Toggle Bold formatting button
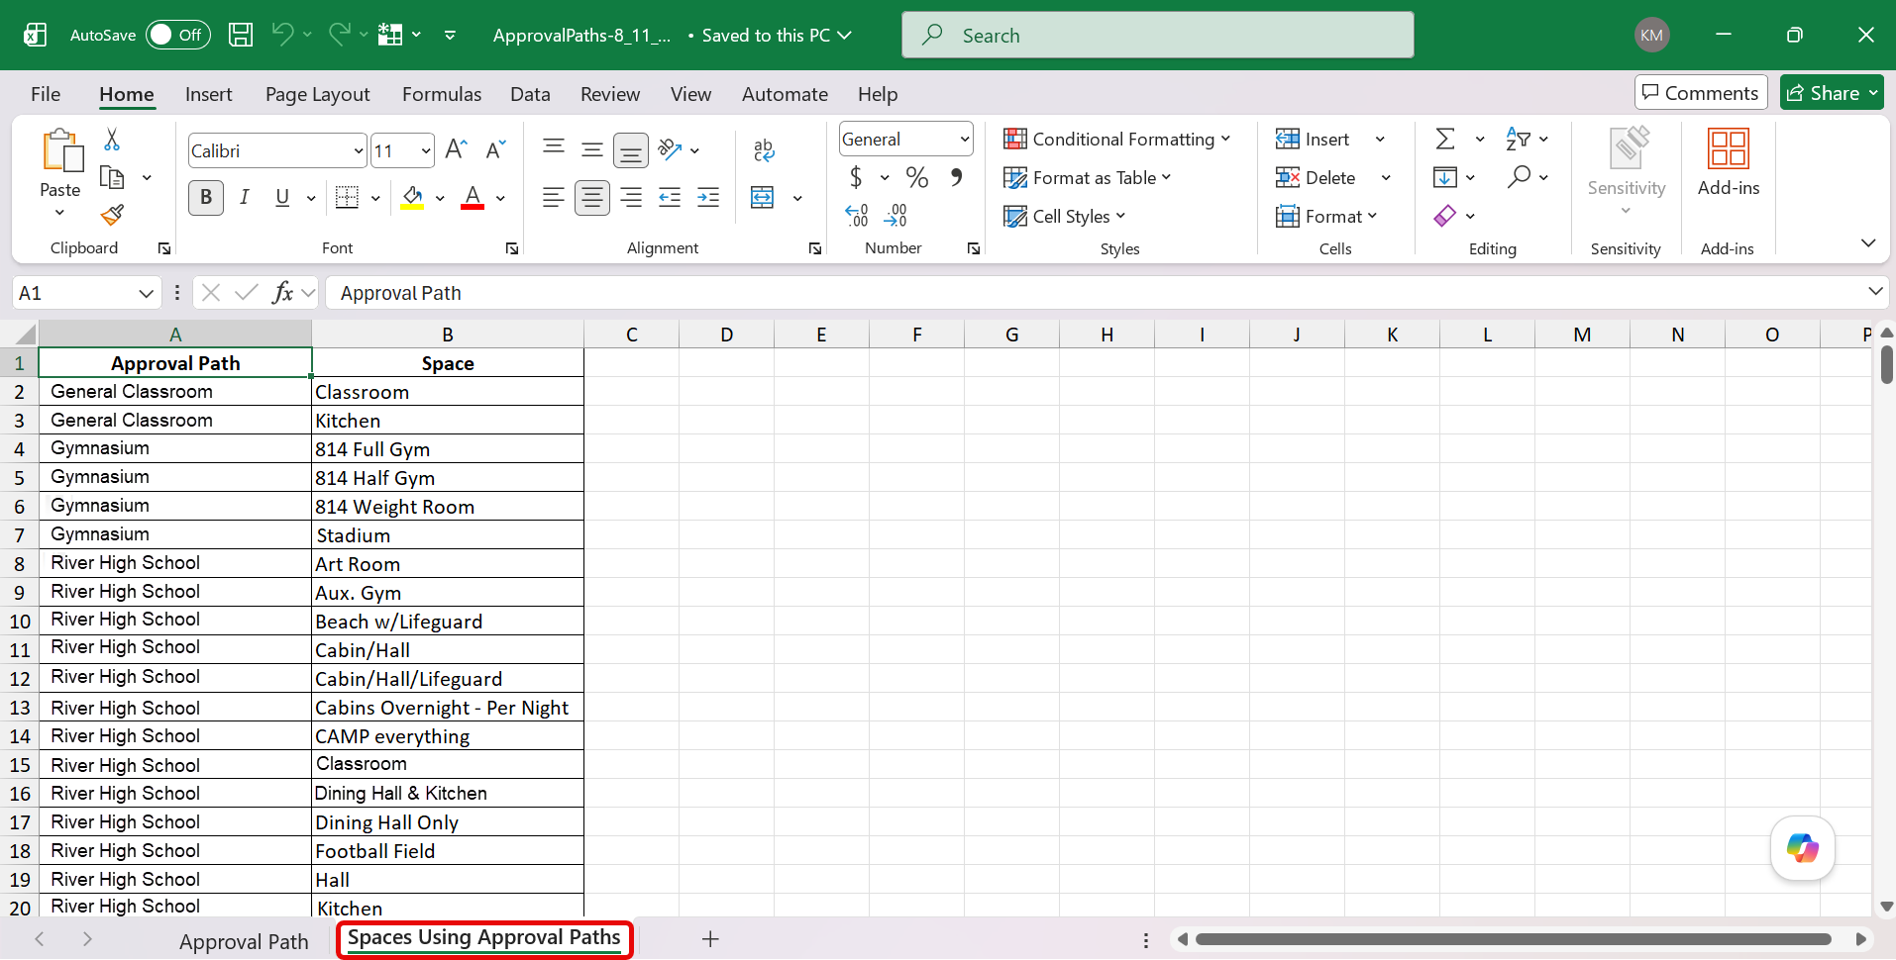This screenshot has width=1896, height=960. tap(206, 197)
